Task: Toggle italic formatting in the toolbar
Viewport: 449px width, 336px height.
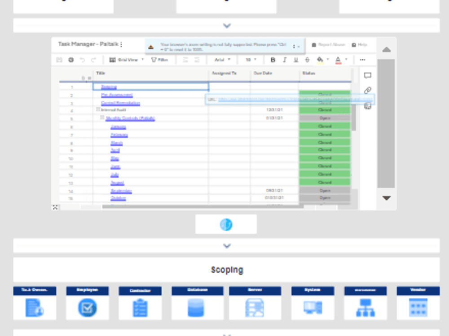Action: 284,59
